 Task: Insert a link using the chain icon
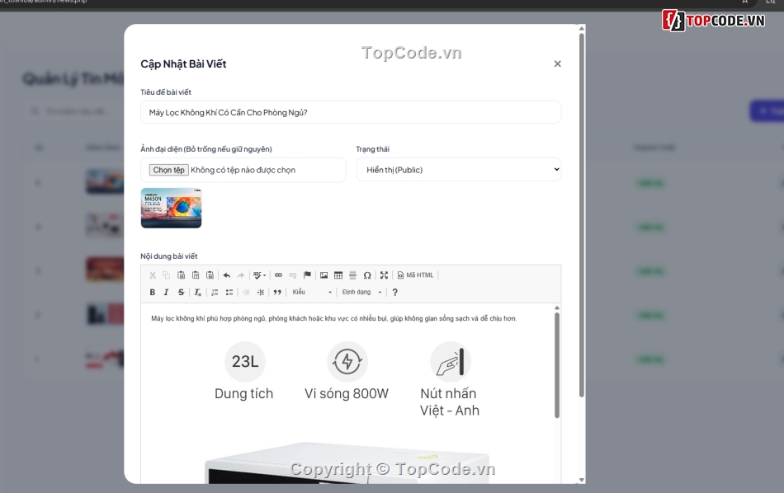click(x=278, y=275)
